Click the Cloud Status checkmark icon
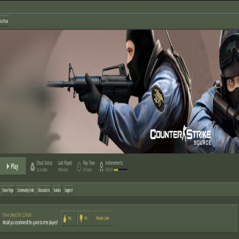The height and width of the screenshot is (239, 239). tap(33, 167)
